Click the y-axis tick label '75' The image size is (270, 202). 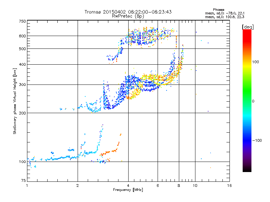[x=24, y=180]
